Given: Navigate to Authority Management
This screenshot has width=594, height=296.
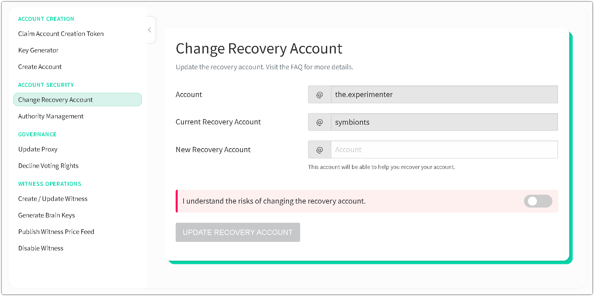Looking at the screenshot, I should pos(51,116).
